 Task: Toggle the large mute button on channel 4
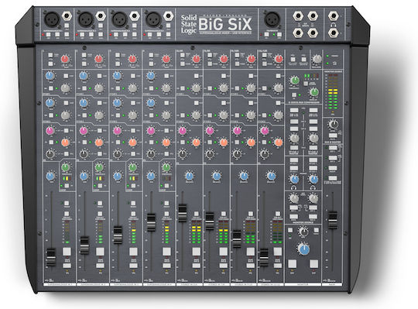pyautogui.click(x=166, y=252)
